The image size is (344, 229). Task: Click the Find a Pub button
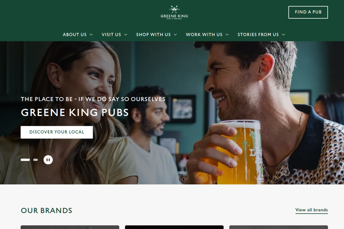pyautogui.click(x=308, y=12)
